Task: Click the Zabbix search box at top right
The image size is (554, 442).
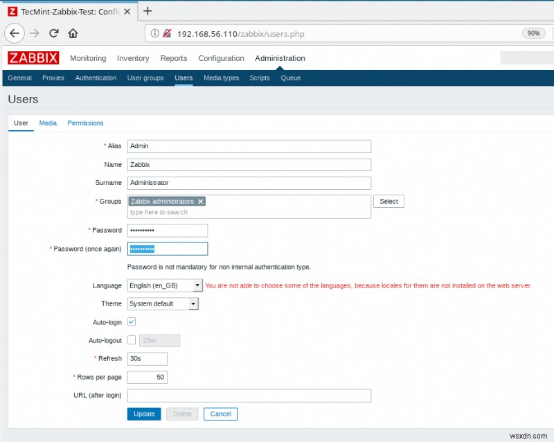Action: (527, 58)
